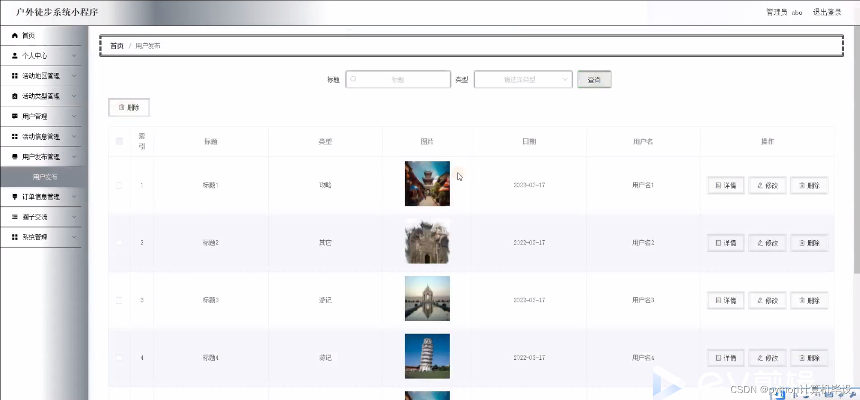Screen dimensions: 860x400
Task: Click the icon beside 活动类型管理
Action: 15,96
